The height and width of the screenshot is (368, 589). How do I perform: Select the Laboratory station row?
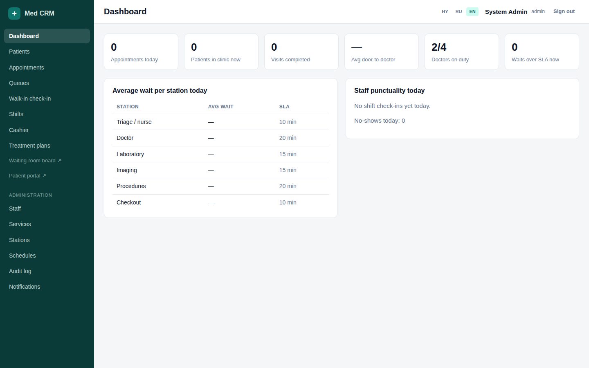[220, 154]
